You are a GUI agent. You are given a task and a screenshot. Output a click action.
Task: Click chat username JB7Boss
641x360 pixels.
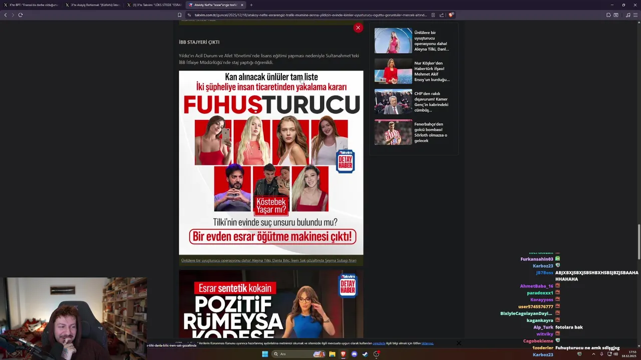(x=544, y=272)
